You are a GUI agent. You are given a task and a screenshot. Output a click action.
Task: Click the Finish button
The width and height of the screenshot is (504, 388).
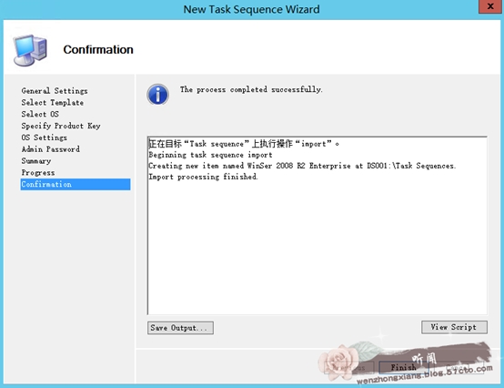404,367
